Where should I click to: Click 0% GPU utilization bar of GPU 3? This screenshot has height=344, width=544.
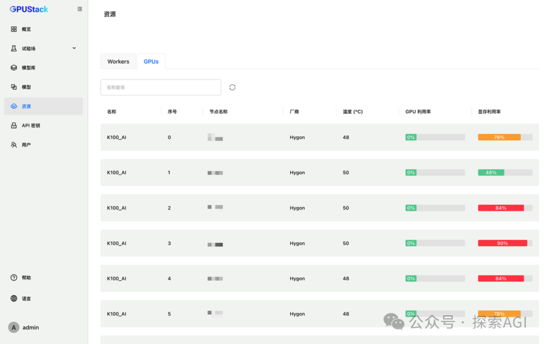coord(435,243)
